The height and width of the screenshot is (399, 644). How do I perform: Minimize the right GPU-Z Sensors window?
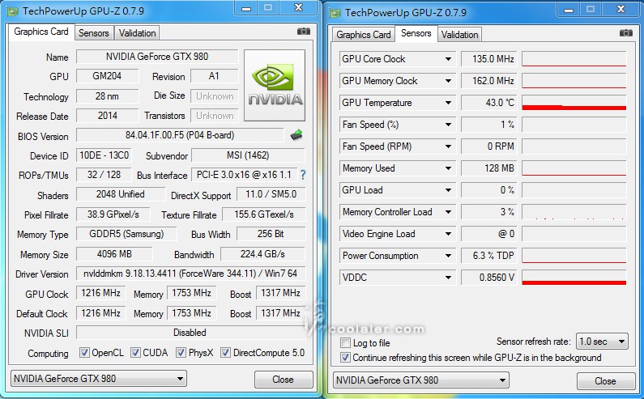(569, 10)
